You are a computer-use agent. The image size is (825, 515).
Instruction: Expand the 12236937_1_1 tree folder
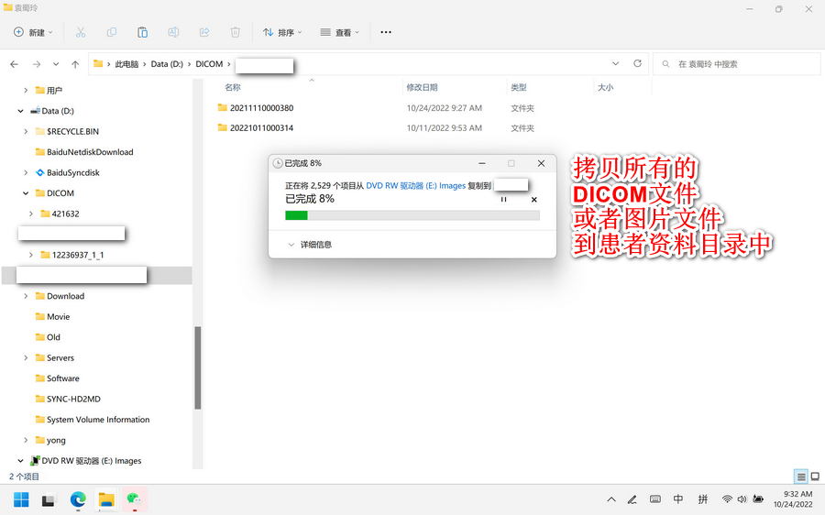(31, 255)
